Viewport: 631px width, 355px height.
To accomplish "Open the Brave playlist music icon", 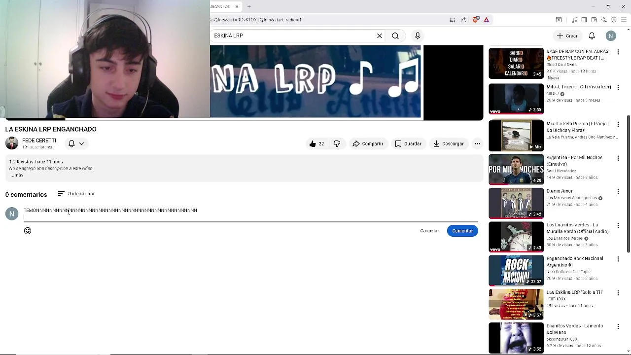I will 574,20.
